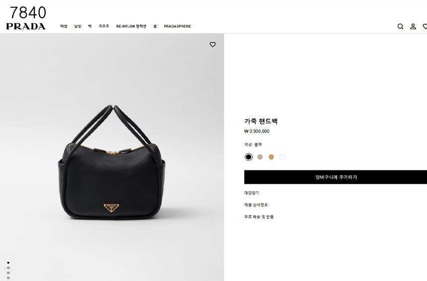This screenshot has width=427, height=281.
Task: Pick the caramel tan color swatch
Action: coord(271,157)
